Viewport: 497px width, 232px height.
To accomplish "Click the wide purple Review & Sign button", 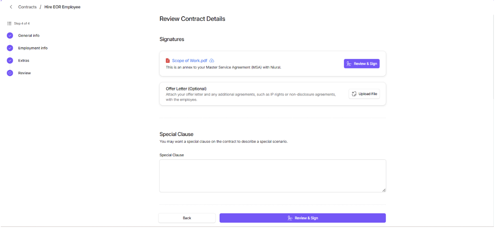I will [x=303, y=218].
